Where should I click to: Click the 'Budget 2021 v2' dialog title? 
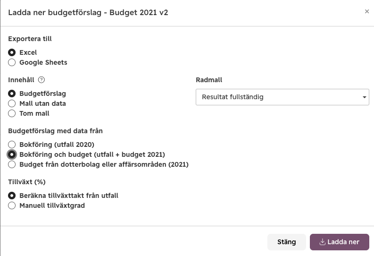coord(139,12)
